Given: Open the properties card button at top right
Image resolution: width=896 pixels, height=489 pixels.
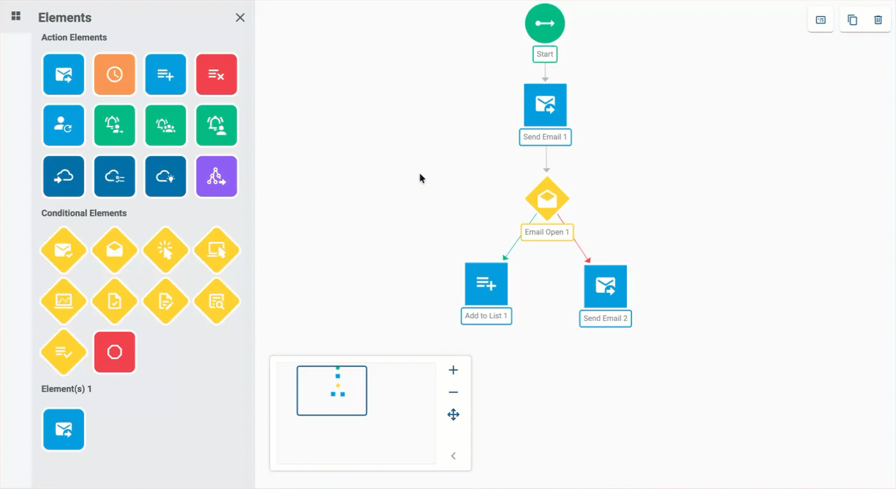Looking at the screenshot, I should [x=821, y=20].
